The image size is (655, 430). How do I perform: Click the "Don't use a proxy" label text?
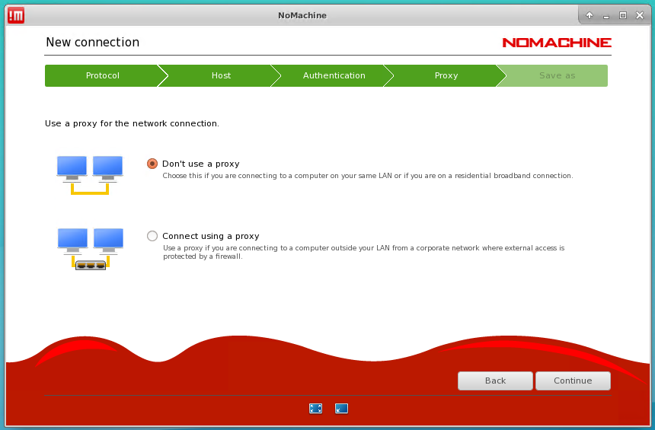pos(201,164)
